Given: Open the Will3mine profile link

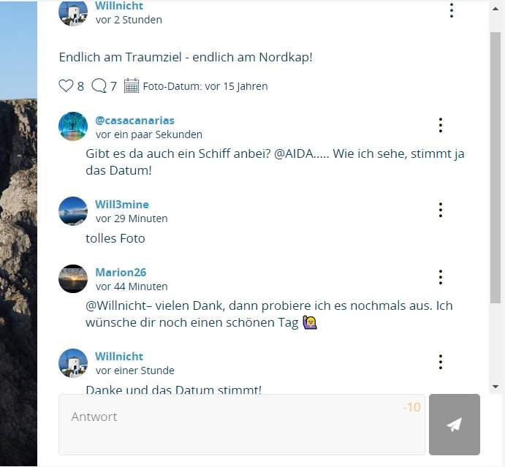Looking at the screenshot, I should pos(122,205).
